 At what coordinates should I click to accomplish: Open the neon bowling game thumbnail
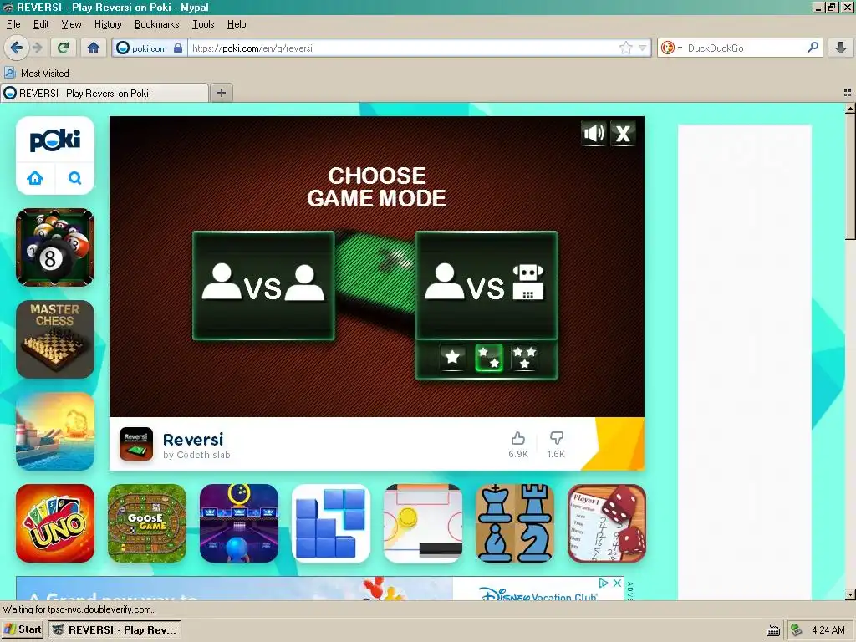point(239,523)
